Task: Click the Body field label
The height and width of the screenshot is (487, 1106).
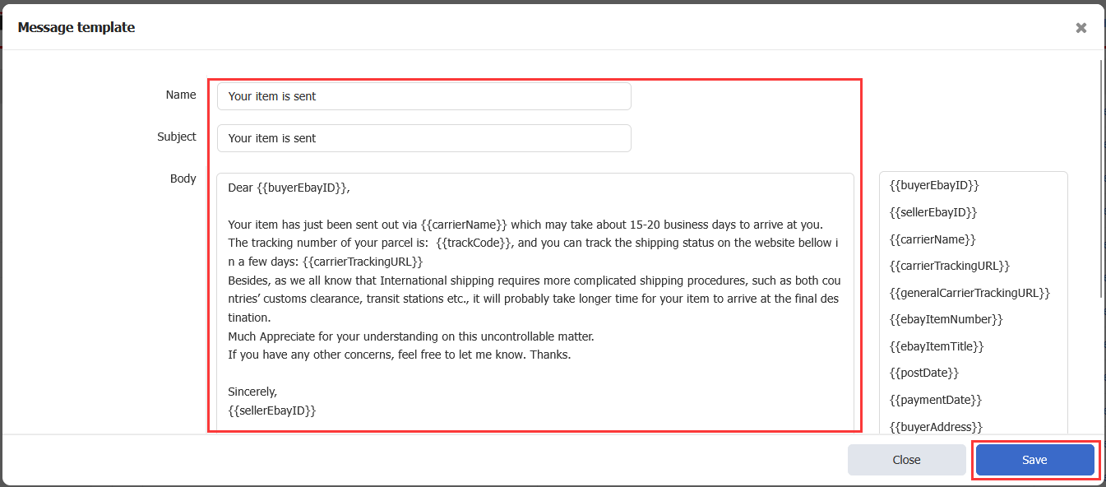Action: point(183,179)
